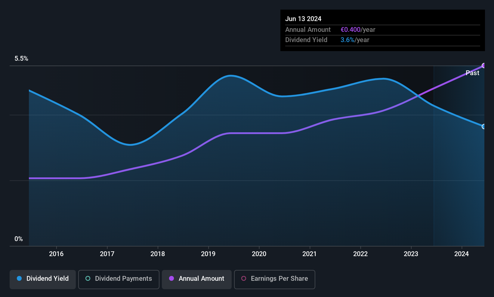Click the teal Dividend Payments circle icon

click(x=88, y=278)
